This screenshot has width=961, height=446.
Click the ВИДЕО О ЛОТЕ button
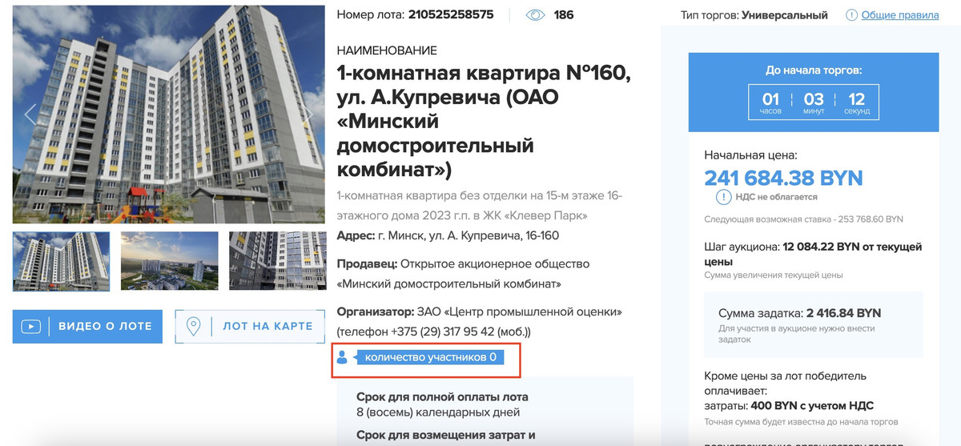pos(87,326)
